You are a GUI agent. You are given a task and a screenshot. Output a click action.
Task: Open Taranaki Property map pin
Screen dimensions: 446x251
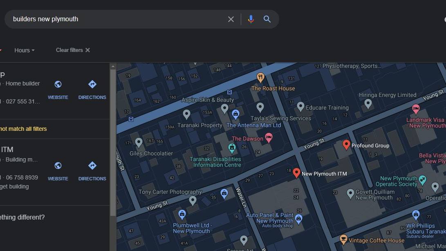point(186,114)
